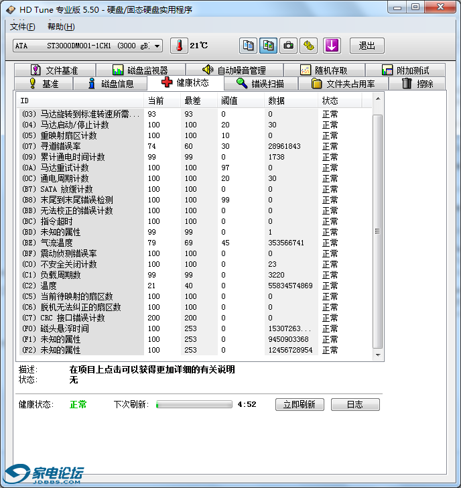
Task: Select the (0C) 通电周期计数 row
Action: coord(194,178)
